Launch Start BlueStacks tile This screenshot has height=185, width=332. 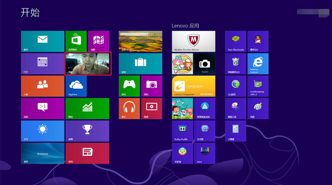235,41
